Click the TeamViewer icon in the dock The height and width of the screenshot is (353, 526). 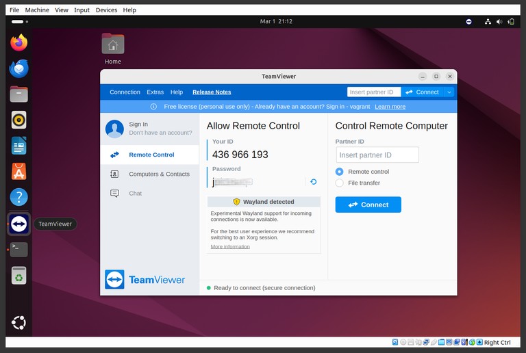click(18, 224)
